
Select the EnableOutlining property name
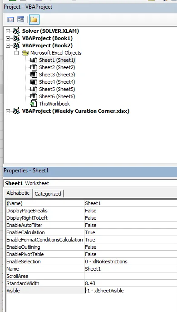[45, 247]
